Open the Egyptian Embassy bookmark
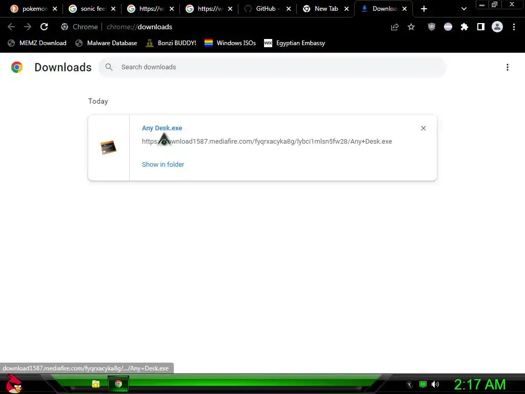This screenshot has width=525, height=394. [x=295, y=43]
